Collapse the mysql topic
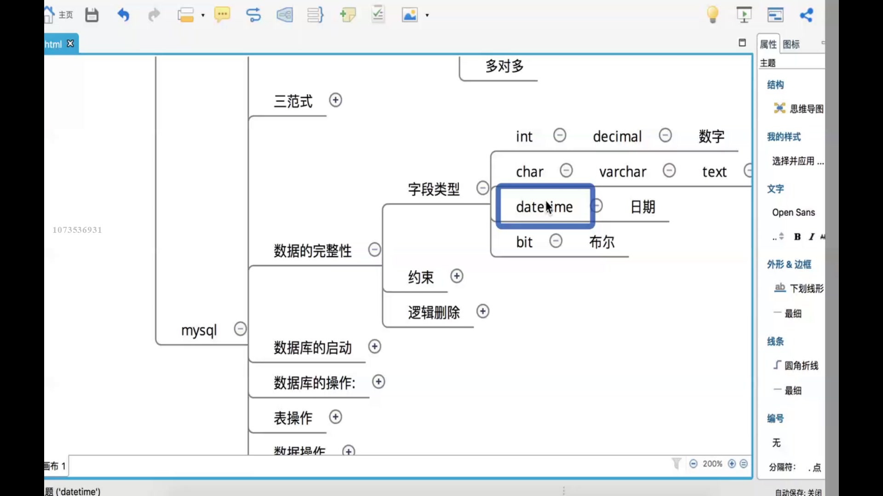This screenshot has width=883, height=496. click(x=241, y=329)
